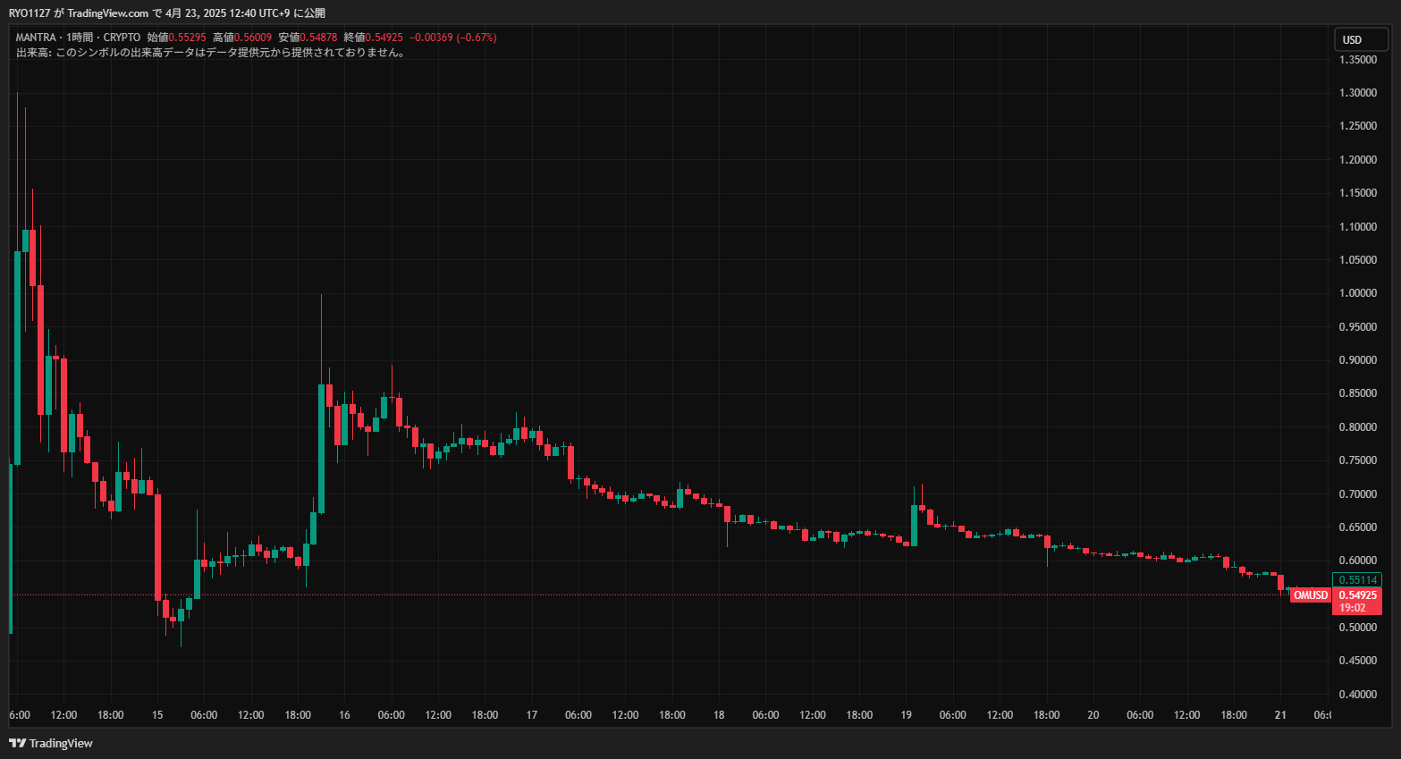The height and width of the screenshot is (759, 1401).
Task: Click the green 0.55114 price label
Action: [1357, 580]
